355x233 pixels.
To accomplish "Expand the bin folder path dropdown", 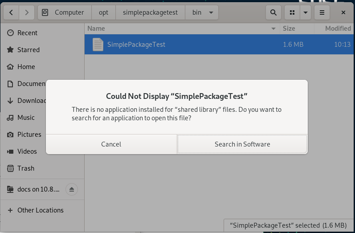I will pos(211,12).
